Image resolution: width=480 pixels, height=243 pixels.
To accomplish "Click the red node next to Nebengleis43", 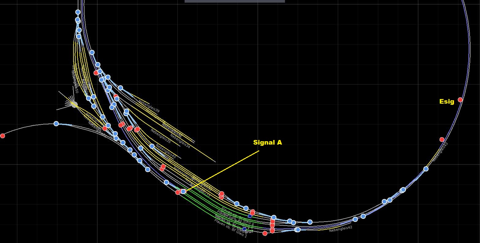I will click(x=442, y=139).
